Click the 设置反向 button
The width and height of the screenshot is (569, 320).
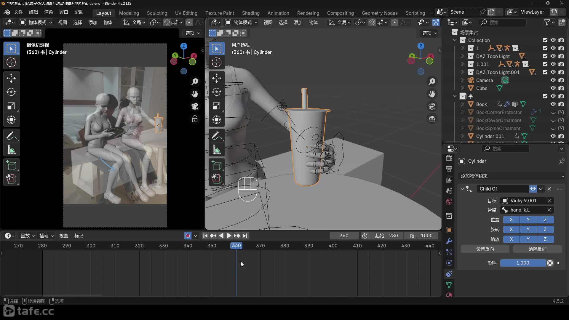tap(485, 249)
